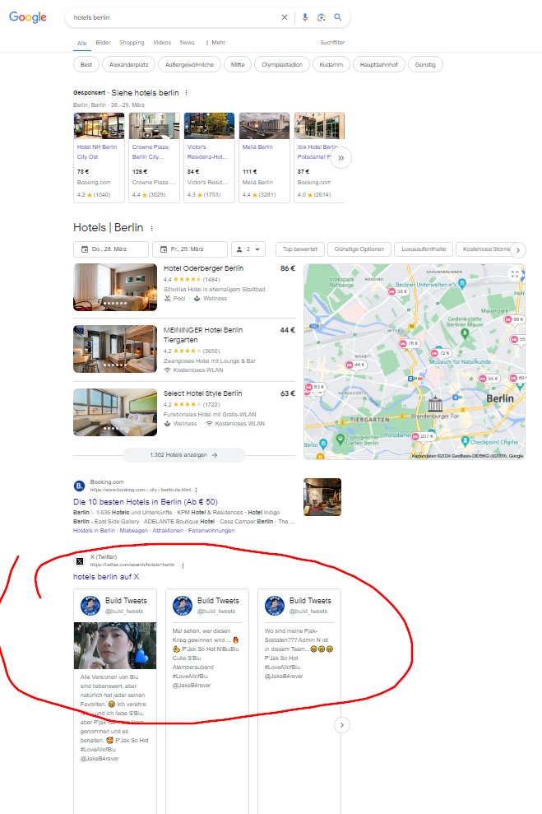Viewport: 542px width, 814px height.
Task: Open MEININGER Hotel Berlin Tiergarten listing
Action: click(x=203, y=335)
